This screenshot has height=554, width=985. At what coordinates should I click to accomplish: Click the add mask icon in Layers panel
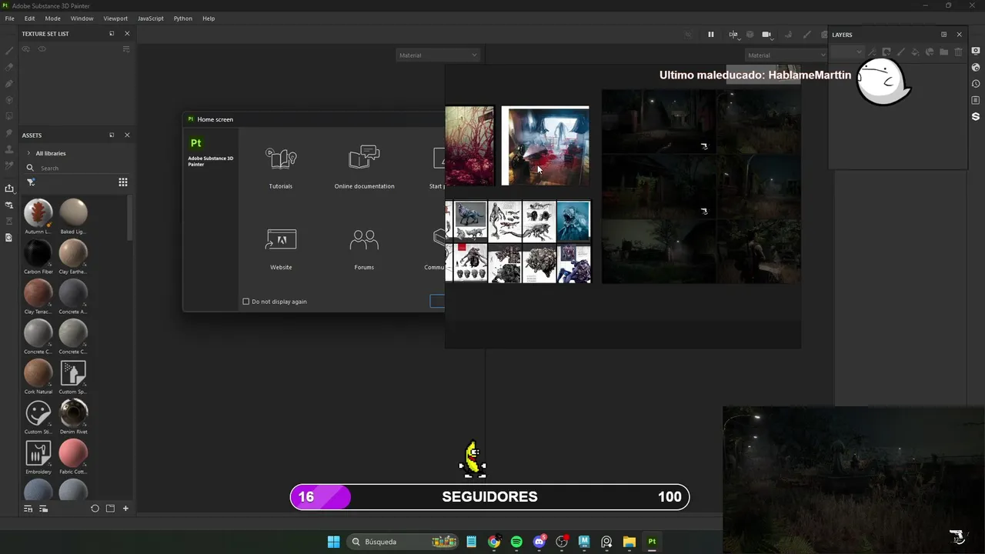pyautogui.click(x=886, y=52)
